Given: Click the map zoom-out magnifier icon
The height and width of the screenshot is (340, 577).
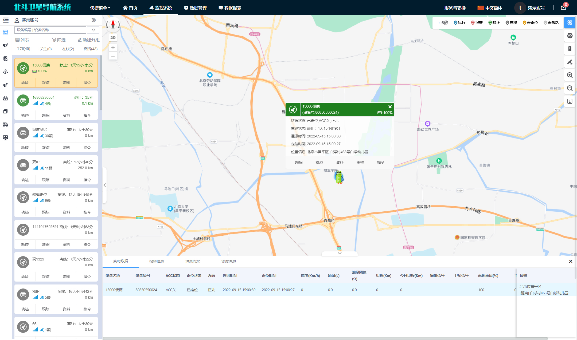Looking at the screenshot, I should click(x=570, y=88).
